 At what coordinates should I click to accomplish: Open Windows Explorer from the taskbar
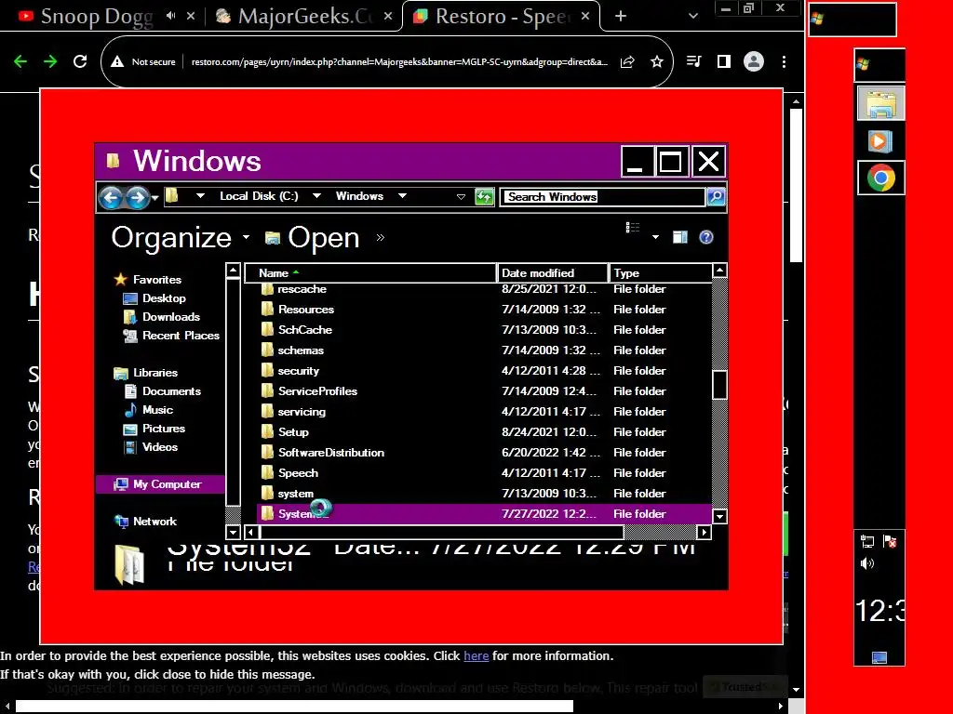pos(880,103)
